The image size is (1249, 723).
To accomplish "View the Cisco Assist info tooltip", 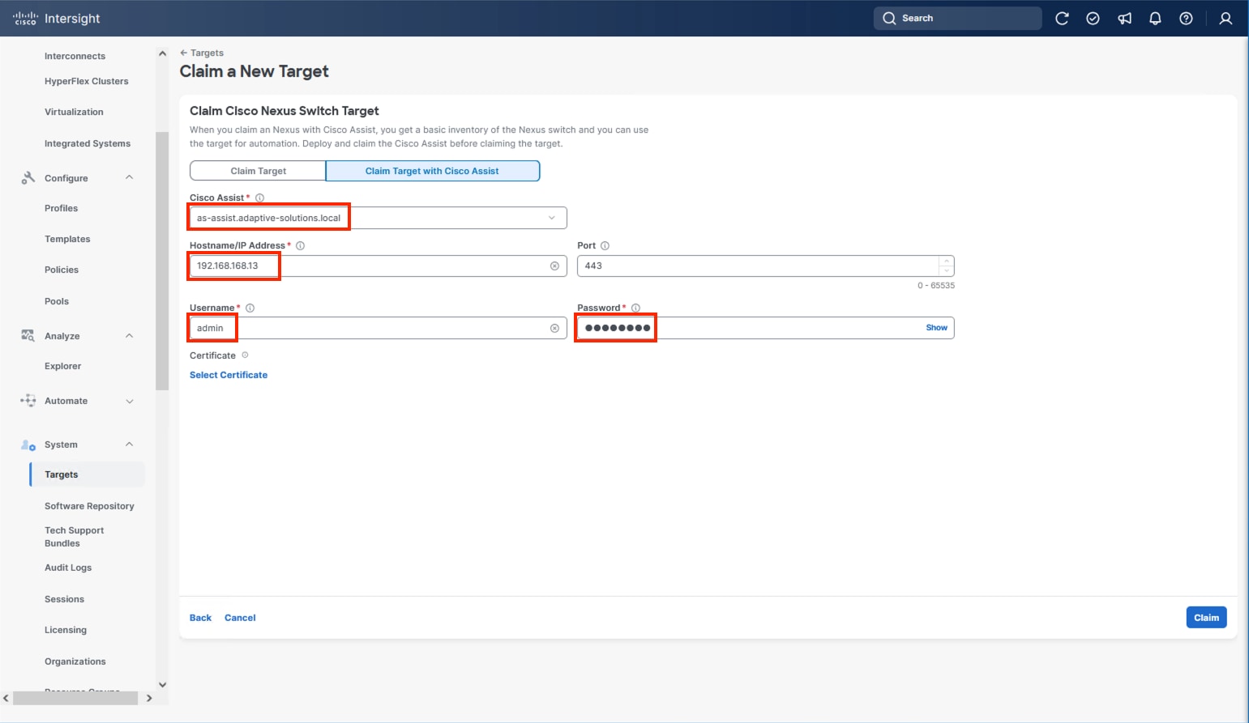I will coord(259,197).
